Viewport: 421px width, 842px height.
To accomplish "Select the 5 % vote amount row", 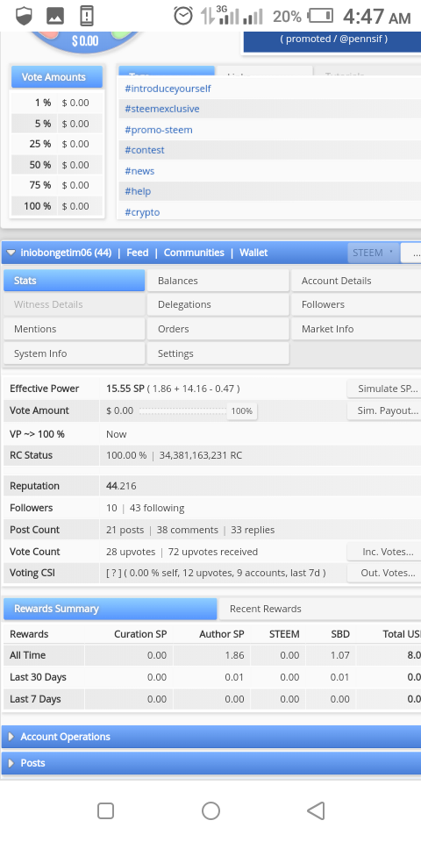I will 57,124.
